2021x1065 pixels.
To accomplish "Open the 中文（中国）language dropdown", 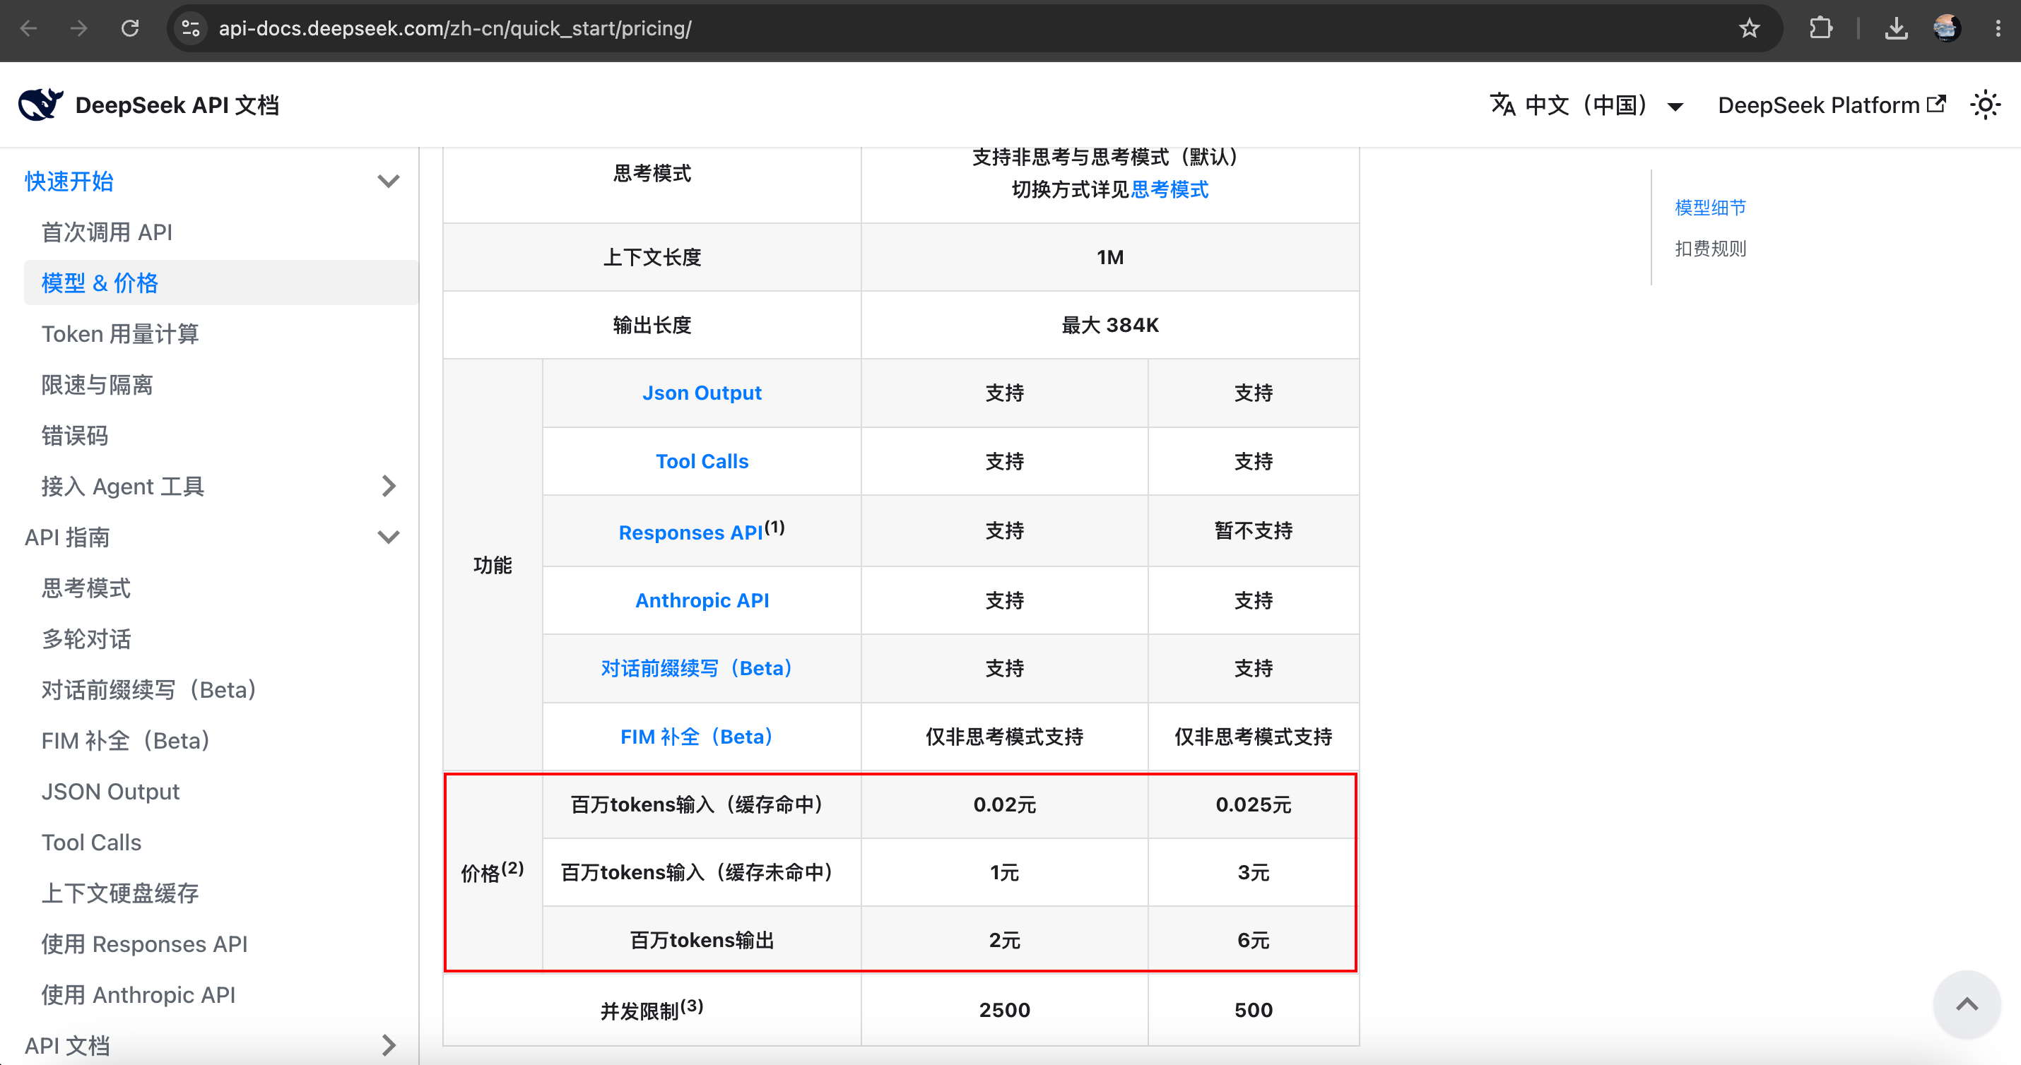I will tap(1586, 105).
